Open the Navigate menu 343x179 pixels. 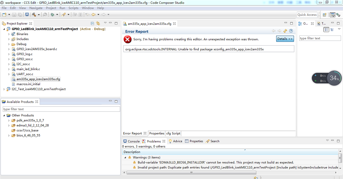[36, 8]
